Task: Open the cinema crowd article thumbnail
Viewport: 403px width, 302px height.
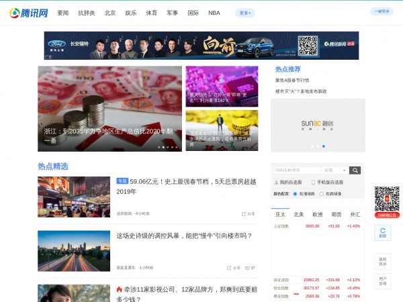Action: tap(74, 197)
